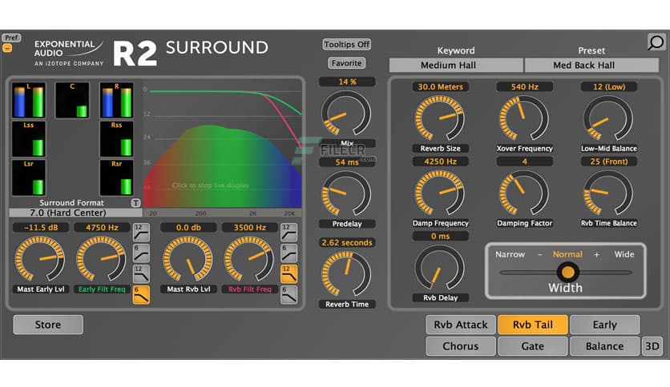Click the 0.0 db Mast Rvb Lvl value

[x=188, y=228]
